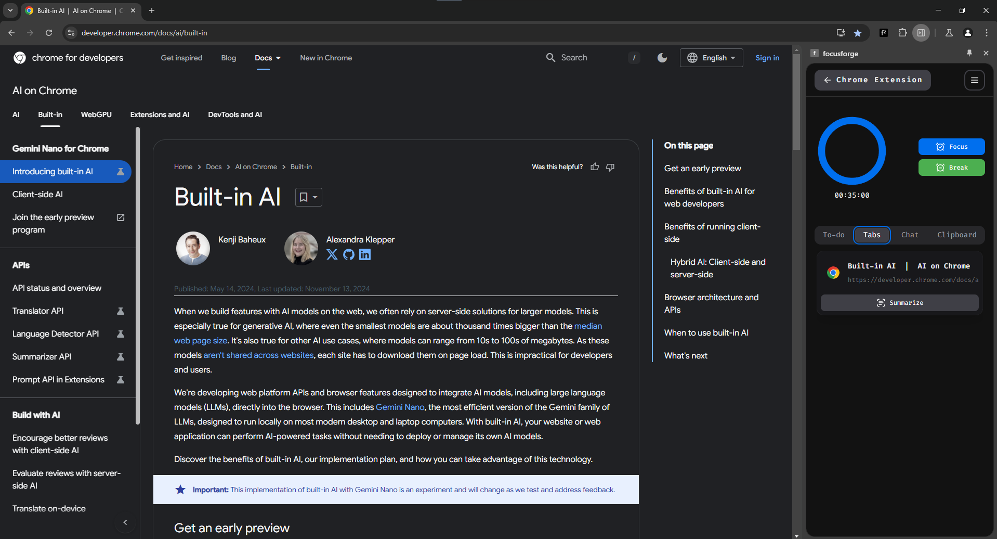Screen dimensions: 997x539
Task: Open Alexandra Klepper's GitHub icon
Action: [349, 254]
